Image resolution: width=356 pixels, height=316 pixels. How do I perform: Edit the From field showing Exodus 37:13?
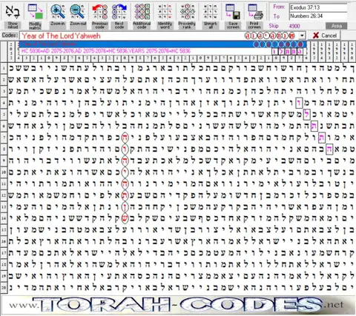tap(318, 7)
